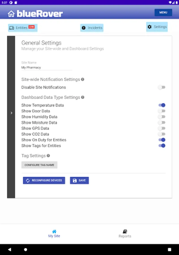This screenshot has height=255, width=179.
Task: Click RECONFIGURE DEVICES button
Action: 44,180
